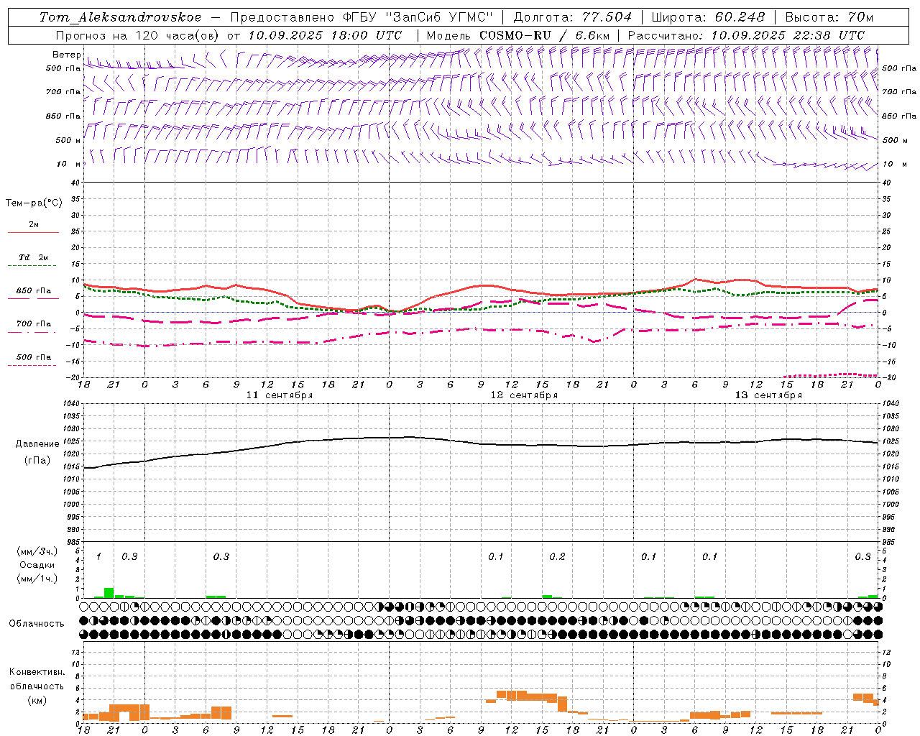Click the Облачность cloudiness label
920x736 pixels.
37,624
